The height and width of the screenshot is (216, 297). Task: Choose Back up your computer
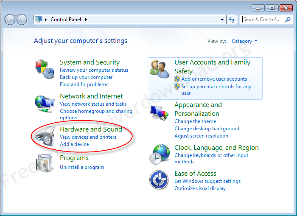pyautogui.click(x=86, y=77)
